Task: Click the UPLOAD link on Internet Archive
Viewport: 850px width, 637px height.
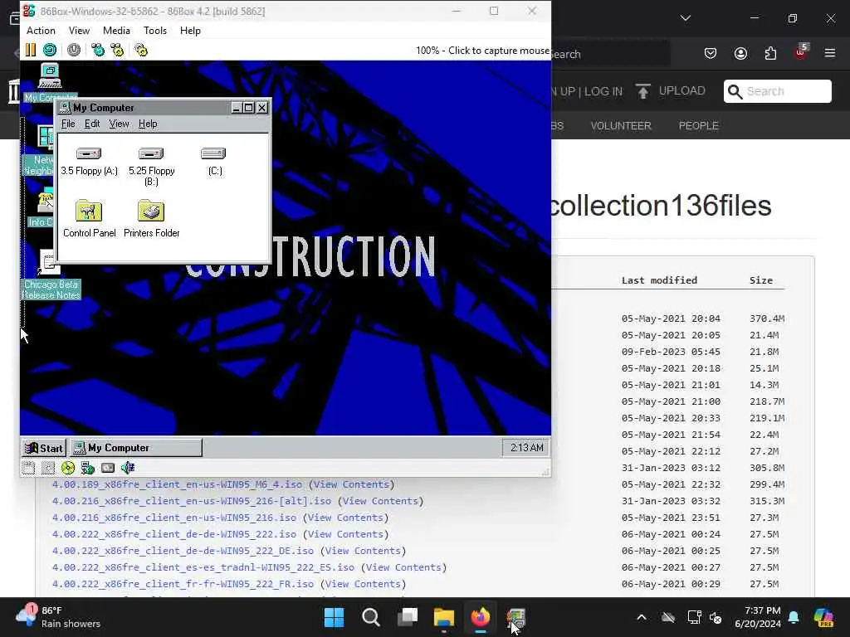Action: [x=671, y=91]
